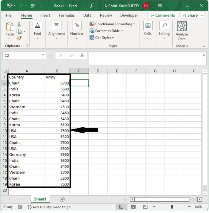The height and width of the screenshot is (213, 209).
Task: Open the Name Box dropdown arrow
Action: point(43,55)
